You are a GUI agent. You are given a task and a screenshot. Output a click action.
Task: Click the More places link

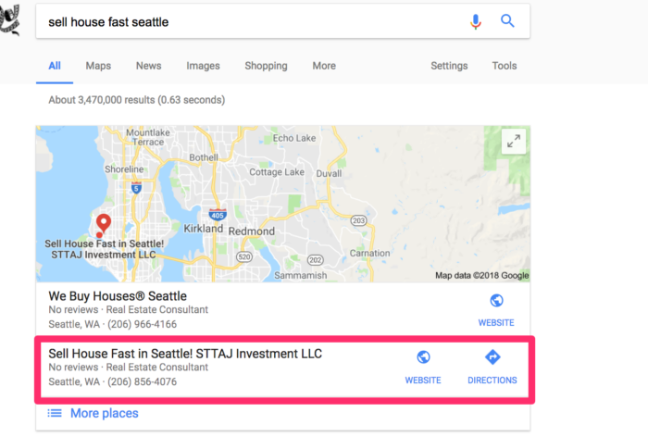click(104, 413)
